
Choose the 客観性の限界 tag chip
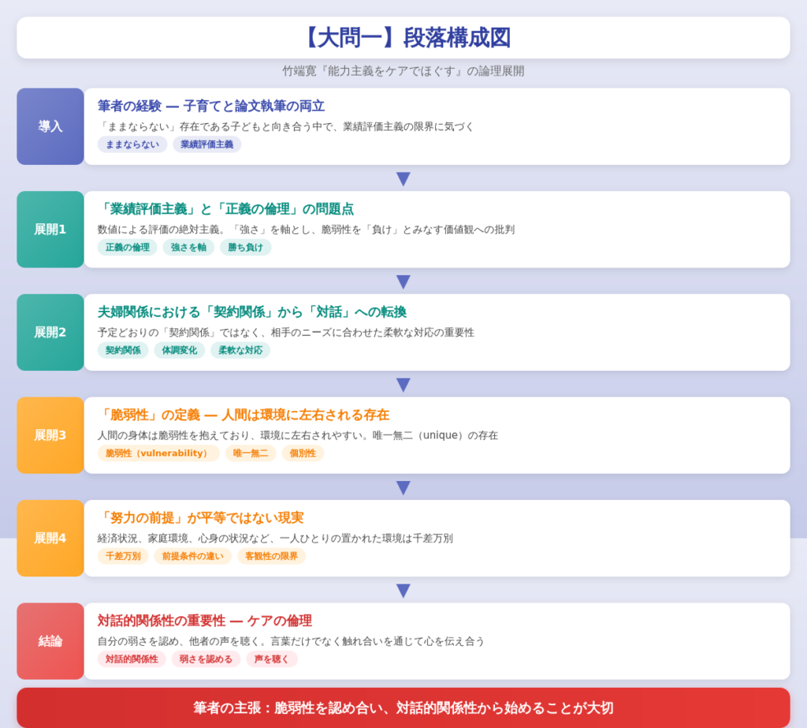pos(271,556)
